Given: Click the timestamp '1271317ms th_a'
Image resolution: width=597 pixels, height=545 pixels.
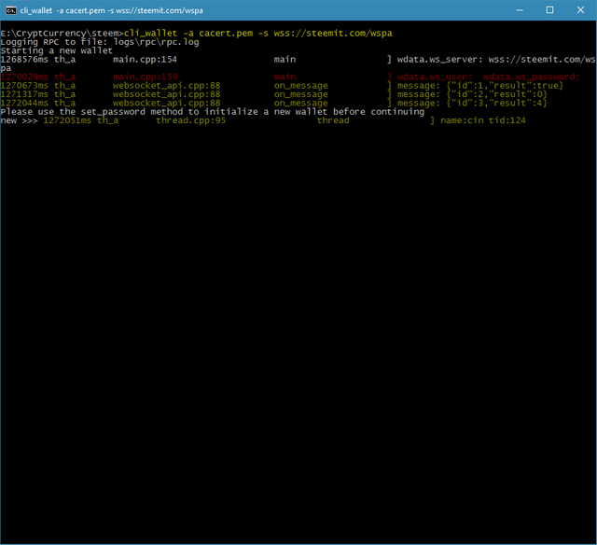Looking at the screenshot, I should coord(38,94).
